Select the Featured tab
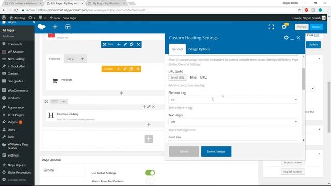 [x=54, y=59]
